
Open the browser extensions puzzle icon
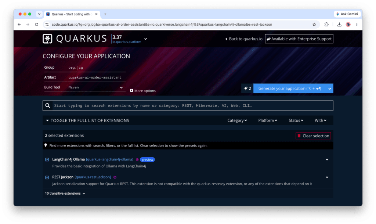tap(326, 25)
